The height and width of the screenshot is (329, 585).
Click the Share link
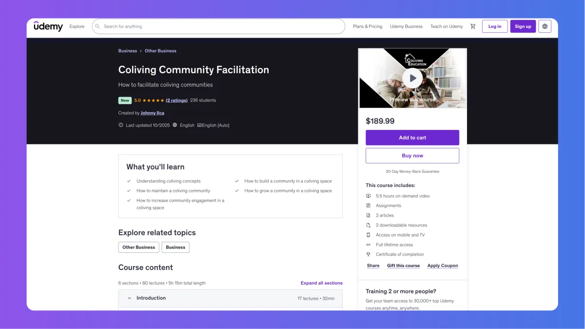[373, 266]
